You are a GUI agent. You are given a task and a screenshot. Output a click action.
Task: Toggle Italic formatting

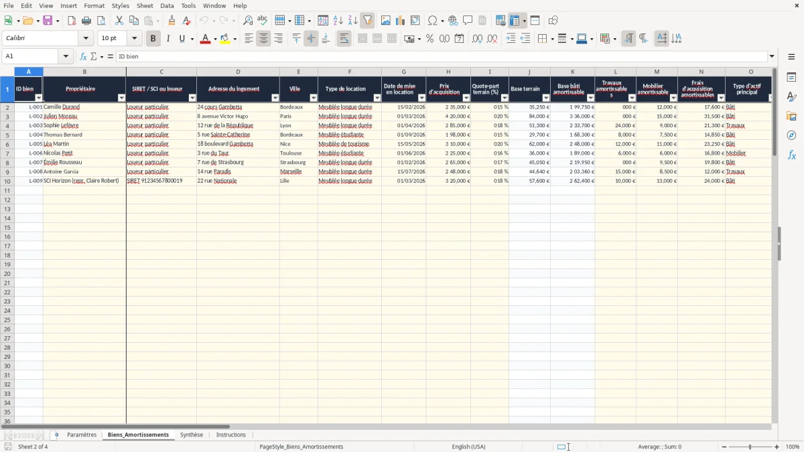(168, 39)
